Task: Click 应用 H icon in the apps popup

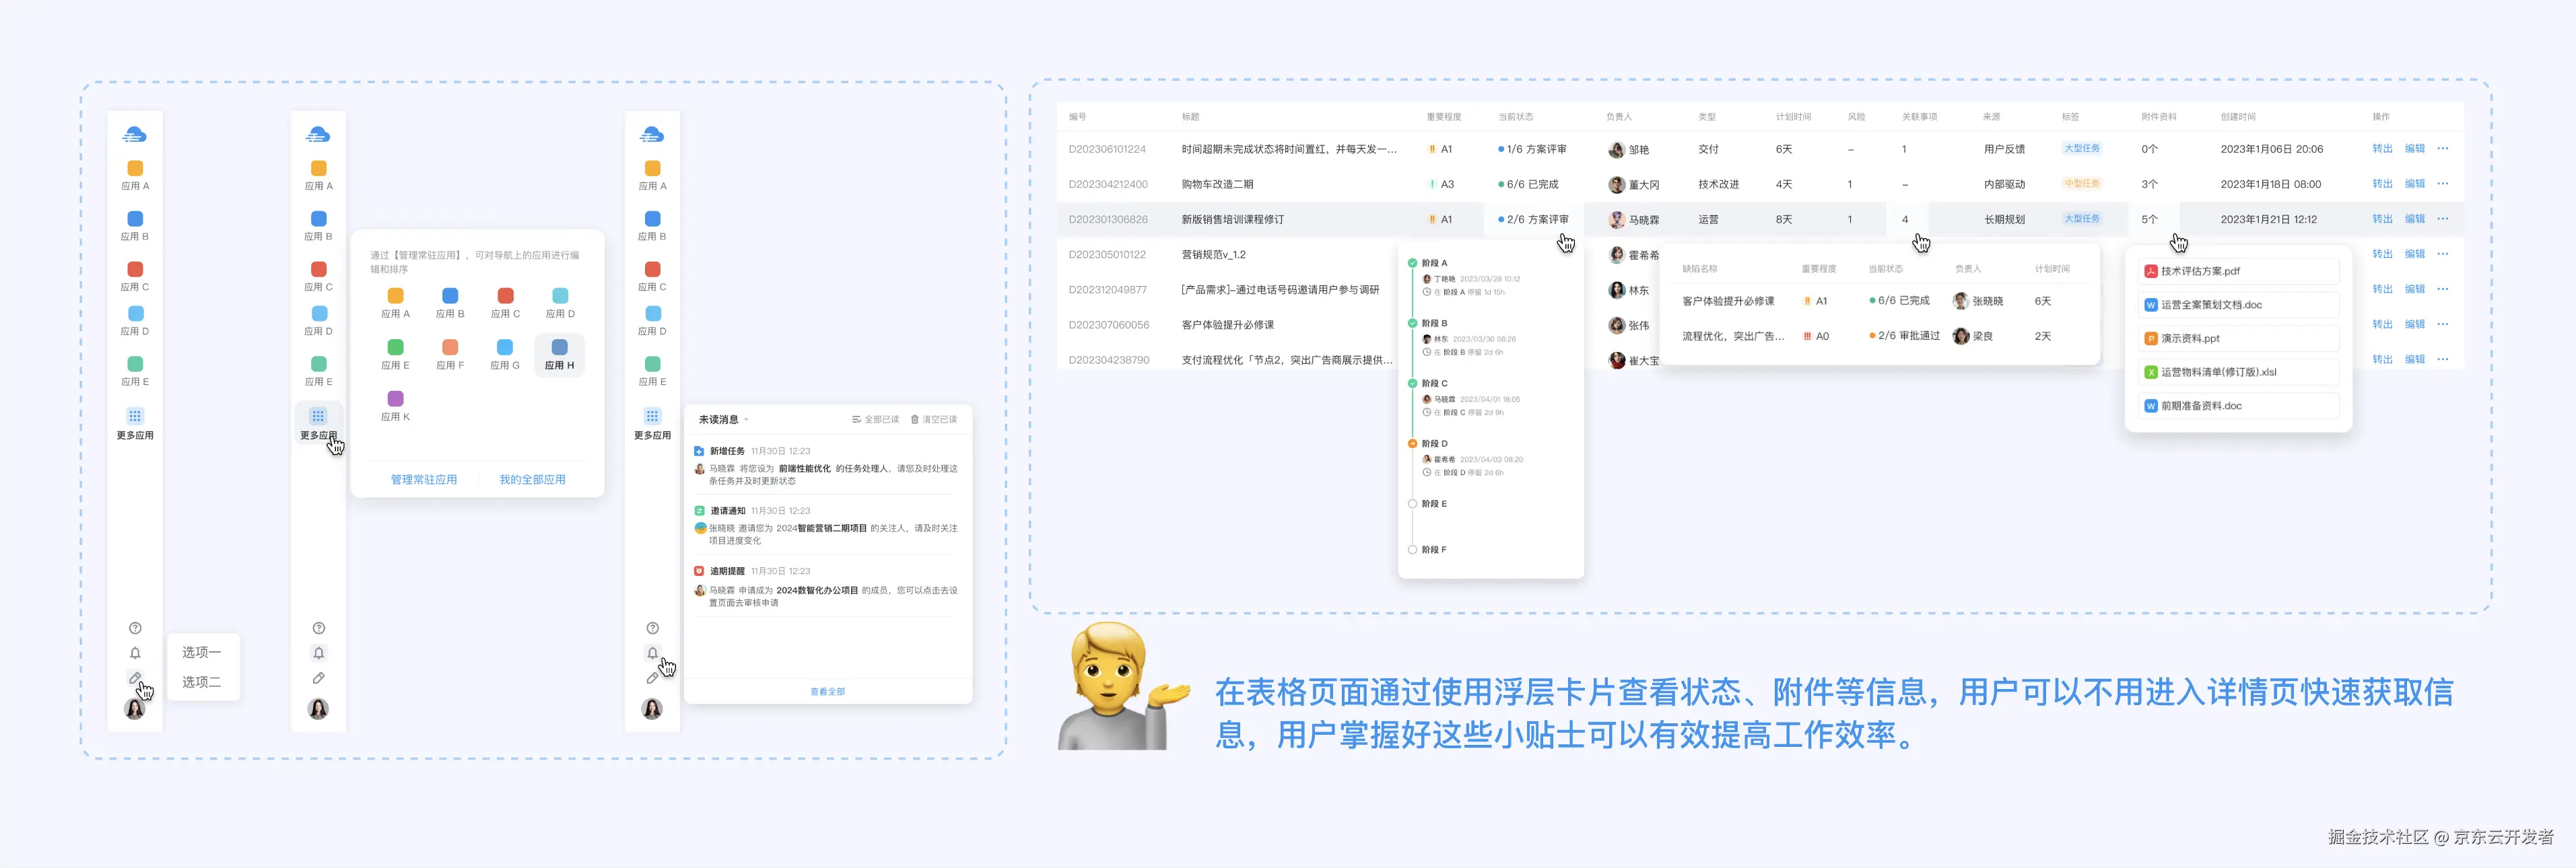Action: pos(559,348)
